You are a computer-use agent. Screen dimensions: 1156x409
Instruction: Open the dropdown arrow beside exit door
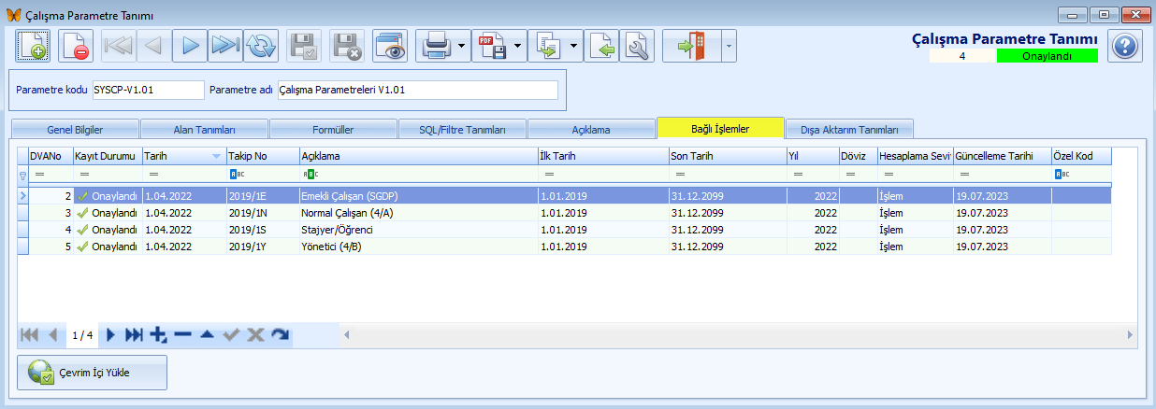point(729,46)
